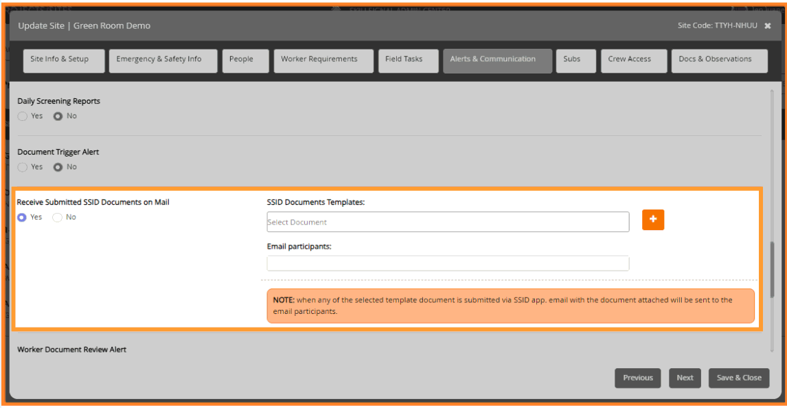The height and width of the screenshot is (408, 787).
Task: Select No for Daily Screening Reports
Action: click(58, 116)
